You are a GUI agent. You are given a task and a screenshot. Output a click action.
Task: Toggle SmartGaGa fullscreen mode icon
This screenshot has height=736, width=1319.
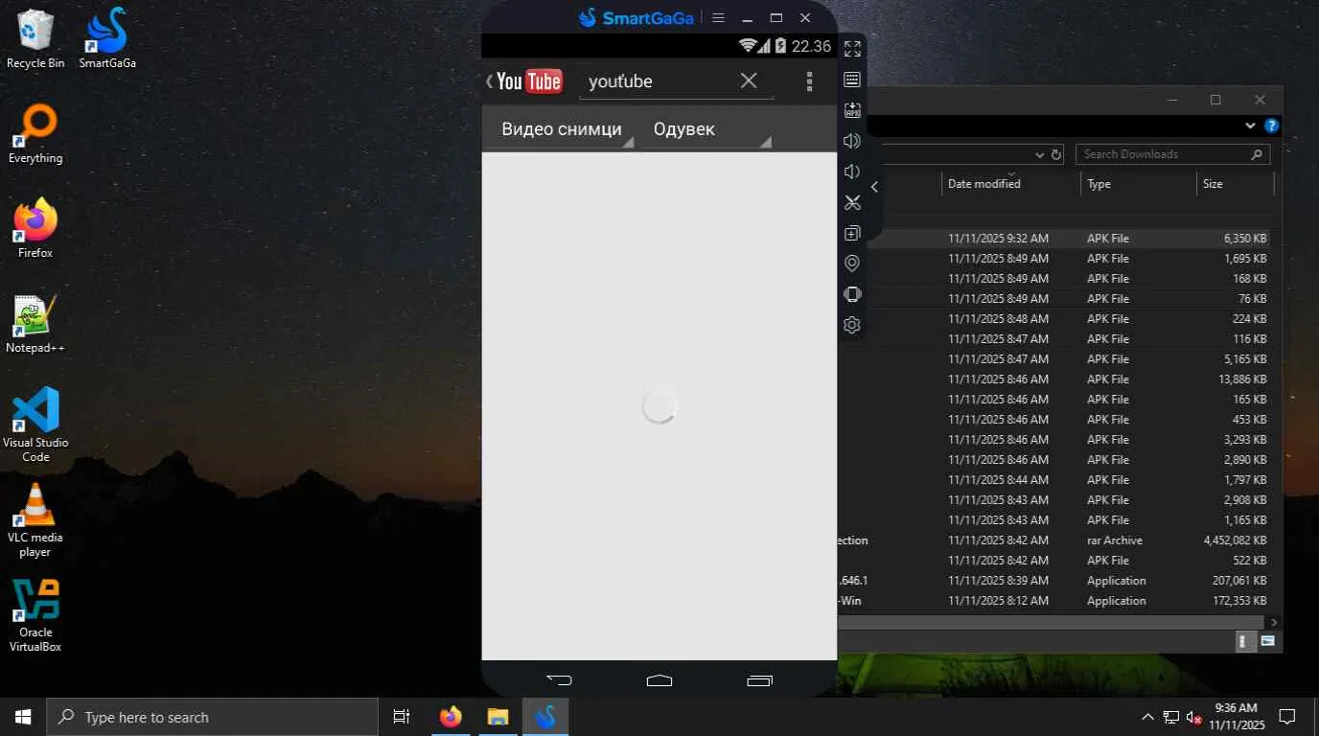click(x=852, y=49)
